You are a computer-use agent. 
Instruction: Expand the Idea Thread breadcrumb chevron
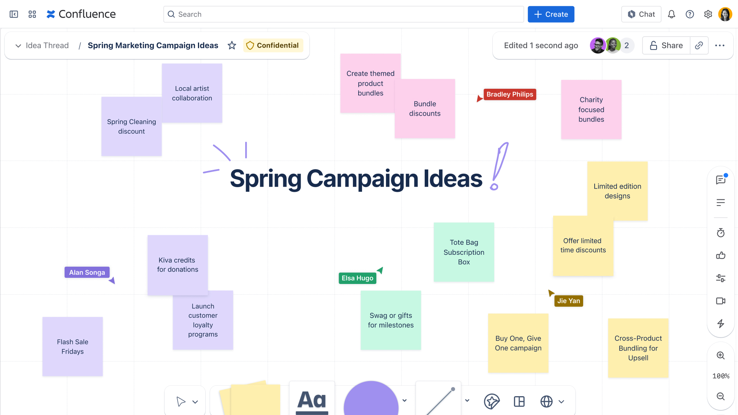click(x=18, y=46)
